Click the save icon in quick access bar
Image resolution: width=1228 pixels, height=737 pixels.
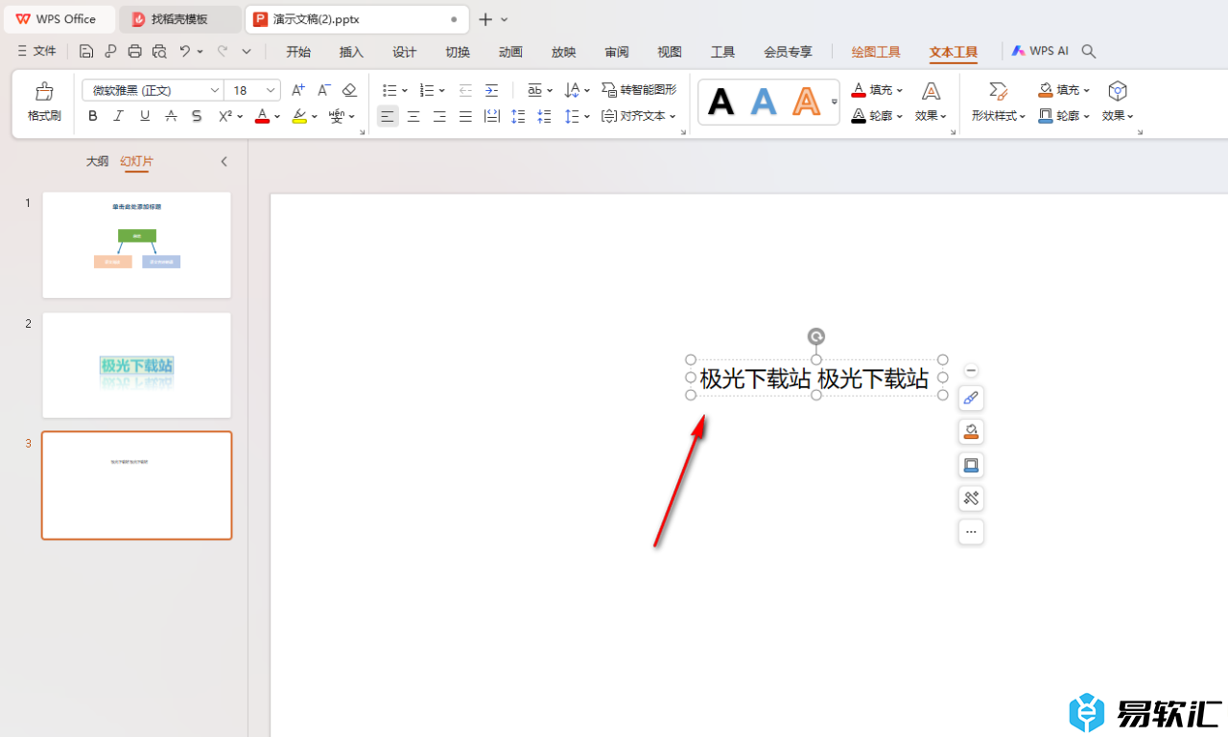tap(86, 51)
